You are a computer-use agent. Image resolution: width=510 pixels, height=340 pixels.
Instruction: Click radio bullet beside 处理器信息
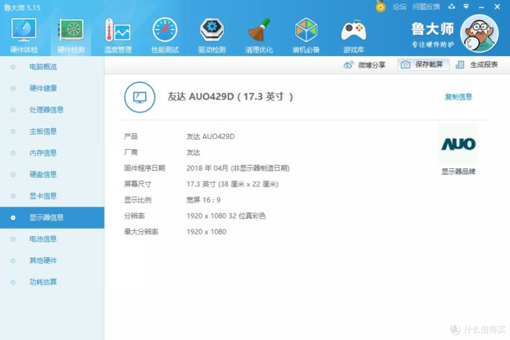point(13,110)
